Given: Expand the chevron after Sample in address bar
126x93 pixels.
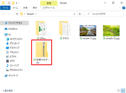Looking at the screenshot, I should click(x=36, y=14).
